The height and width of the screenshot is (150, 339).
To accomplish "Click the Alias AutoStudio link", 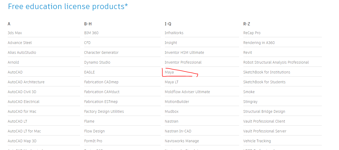I will (x=22, y=52).
